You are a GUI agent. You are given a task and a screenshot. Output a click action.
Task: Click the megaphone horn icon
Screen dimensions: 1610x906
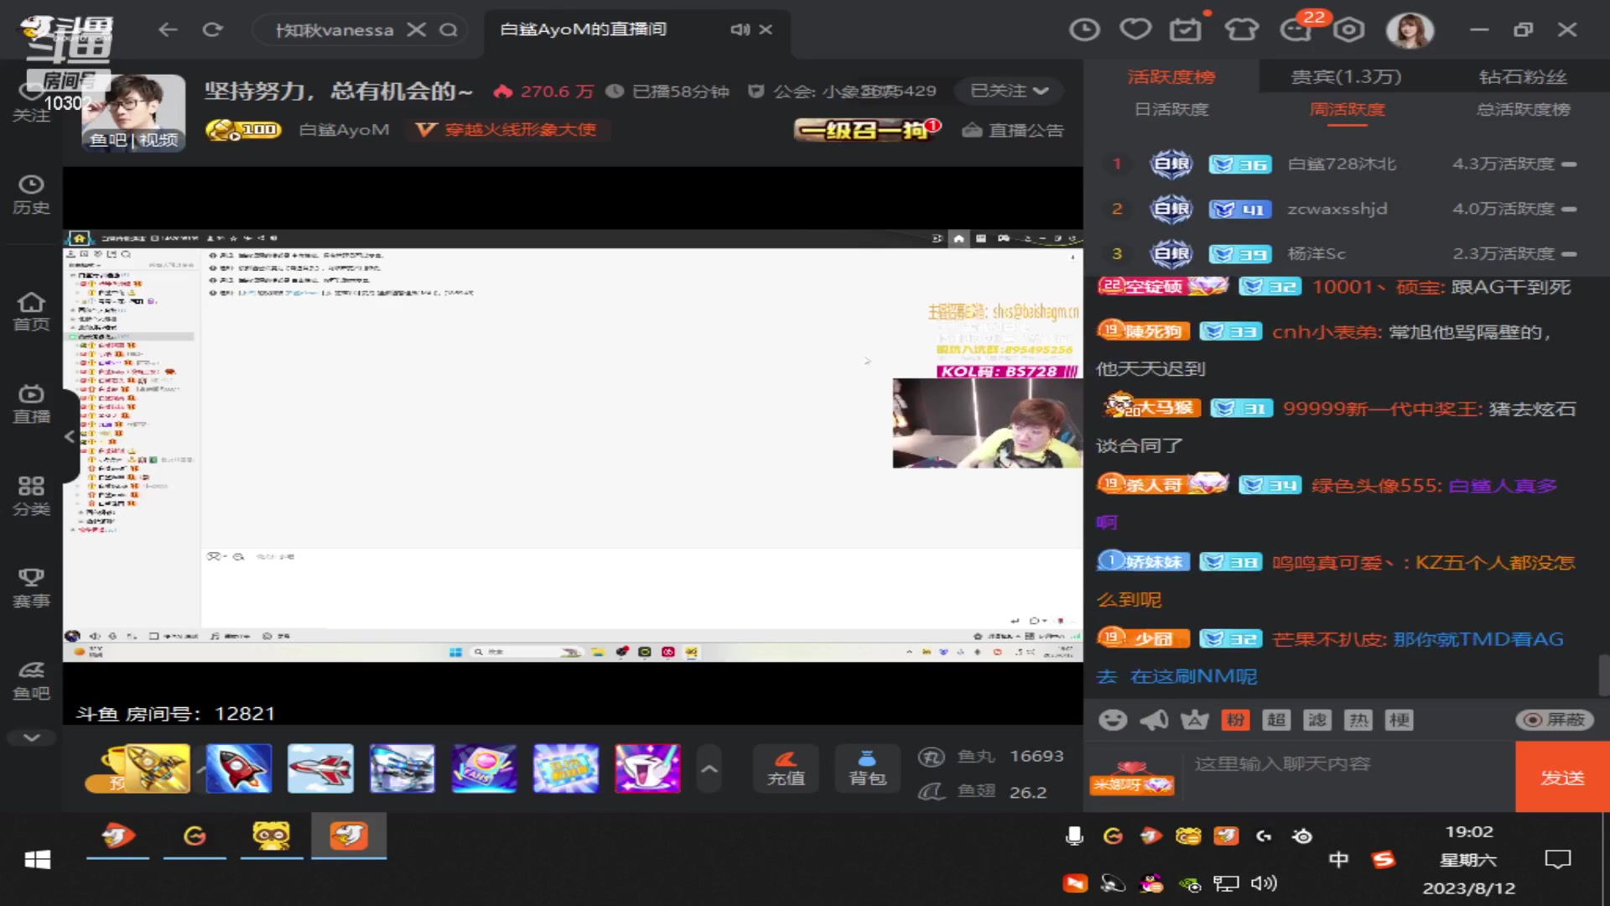1154,720
